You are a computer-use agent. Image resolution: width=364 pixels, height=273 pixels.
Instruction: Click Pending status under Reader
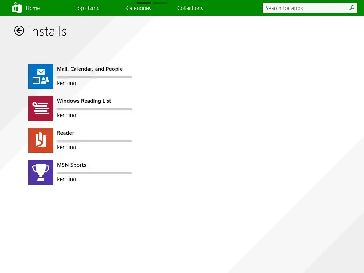66,148
